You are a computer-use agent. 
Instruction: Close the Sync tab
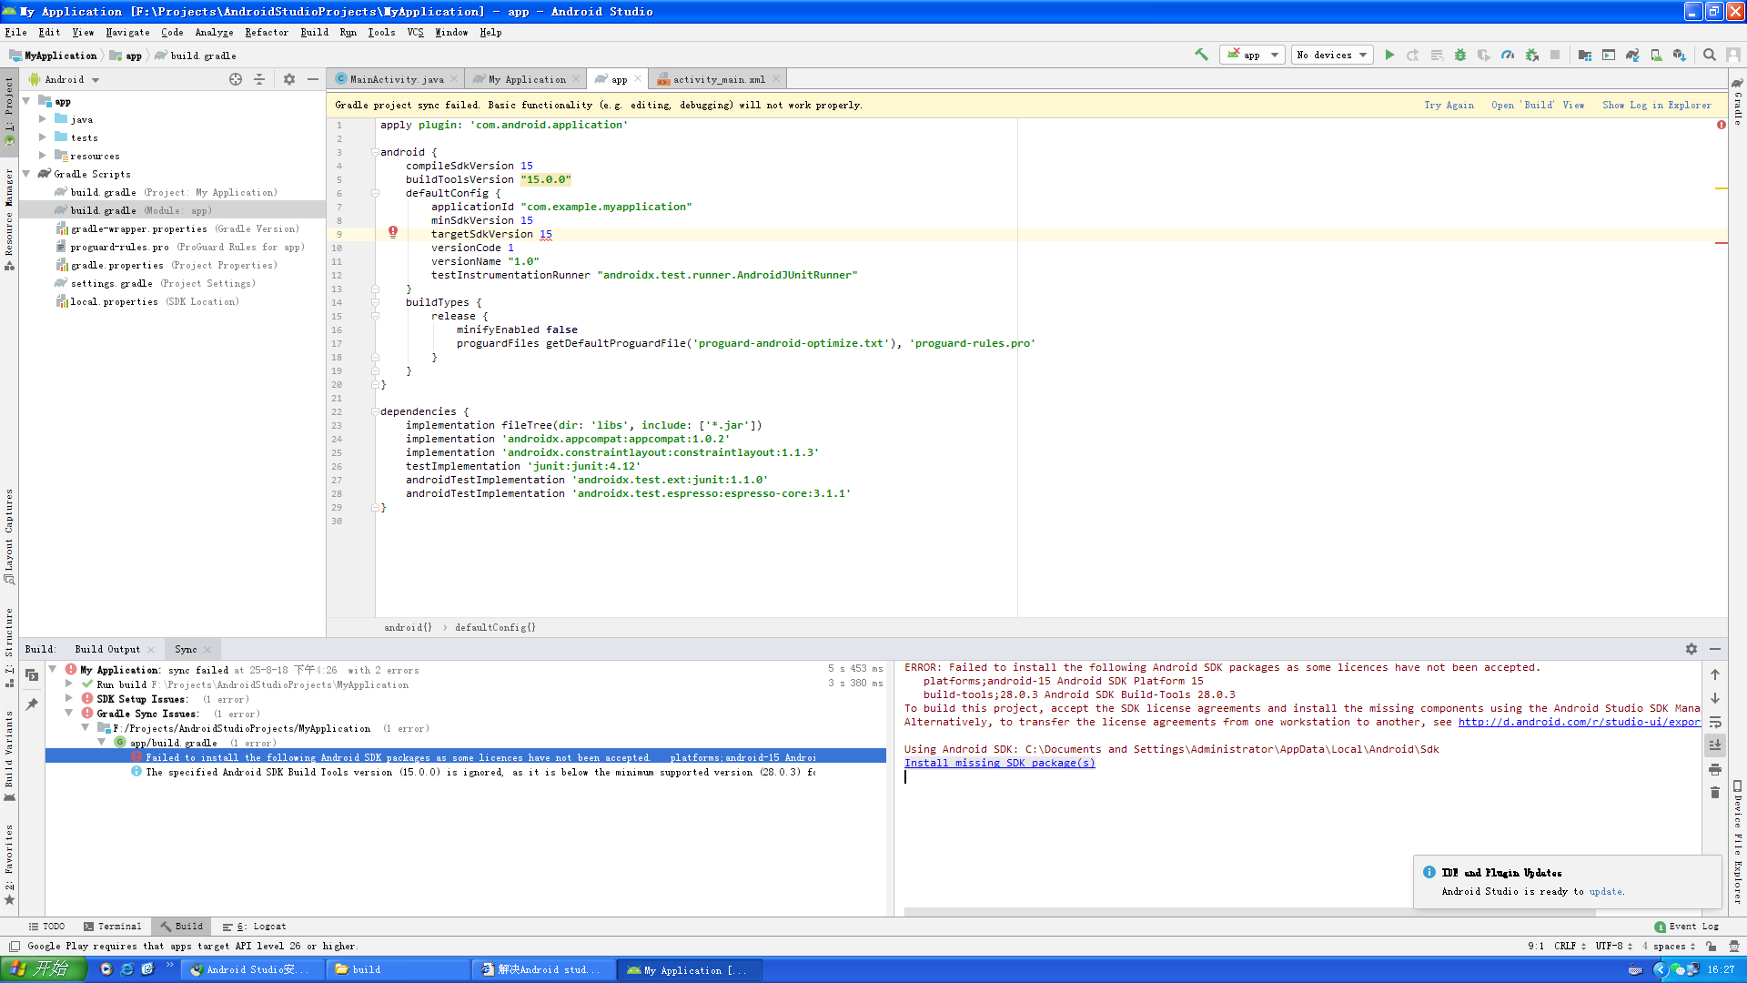tap(207, 649)
